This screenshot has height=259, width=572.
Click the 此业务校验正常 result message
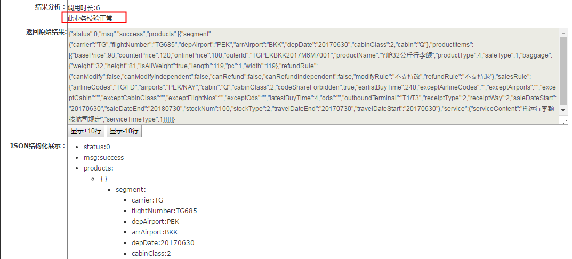tap(90, 18)
